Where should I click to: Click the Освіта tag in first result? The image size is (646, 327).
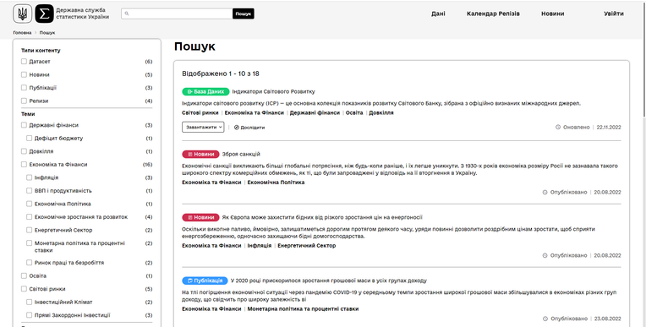(x=354, y=112)
